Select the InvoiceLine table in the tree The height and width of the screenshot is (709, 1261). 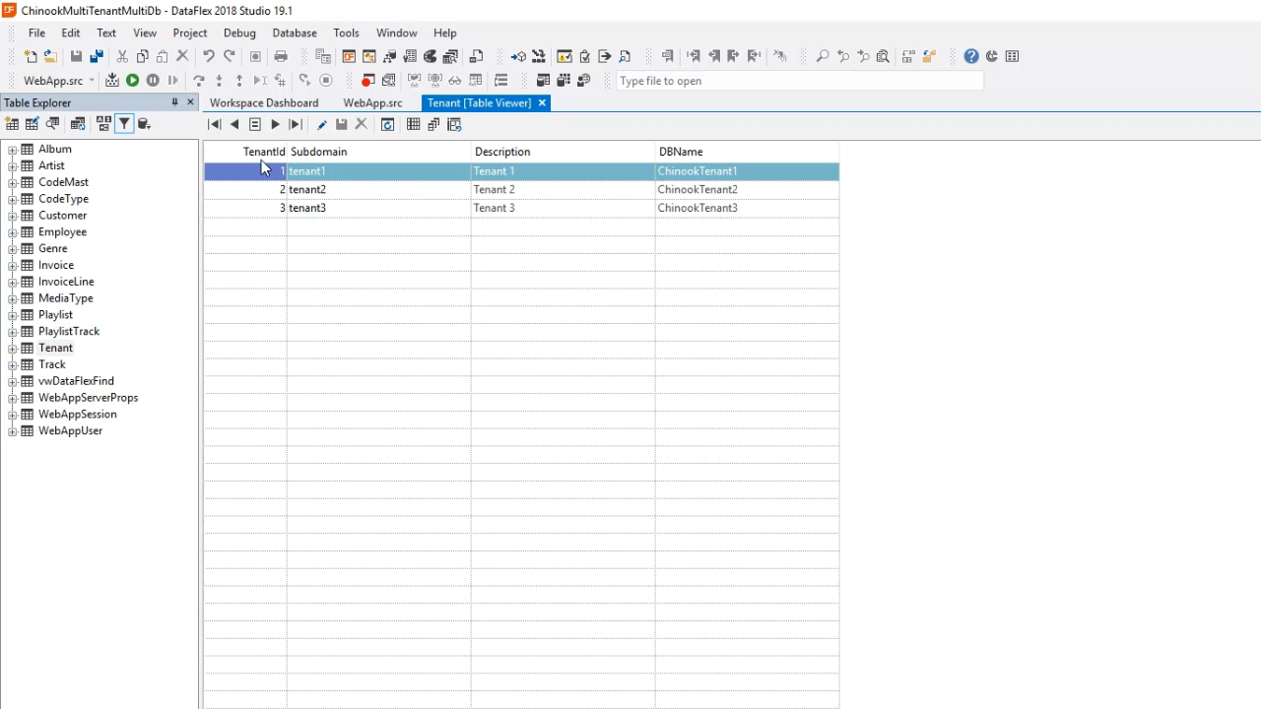66,282
